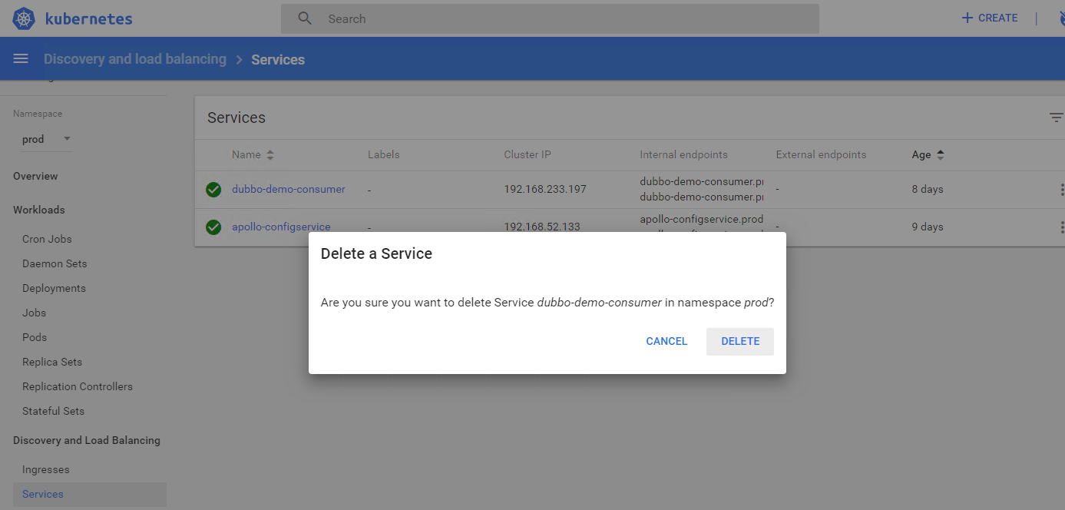The height and width of the screenshot is (510, 1065).
Task: Open actions menu for dubbo-demo-consumer row
Action: pos(1061,190)
